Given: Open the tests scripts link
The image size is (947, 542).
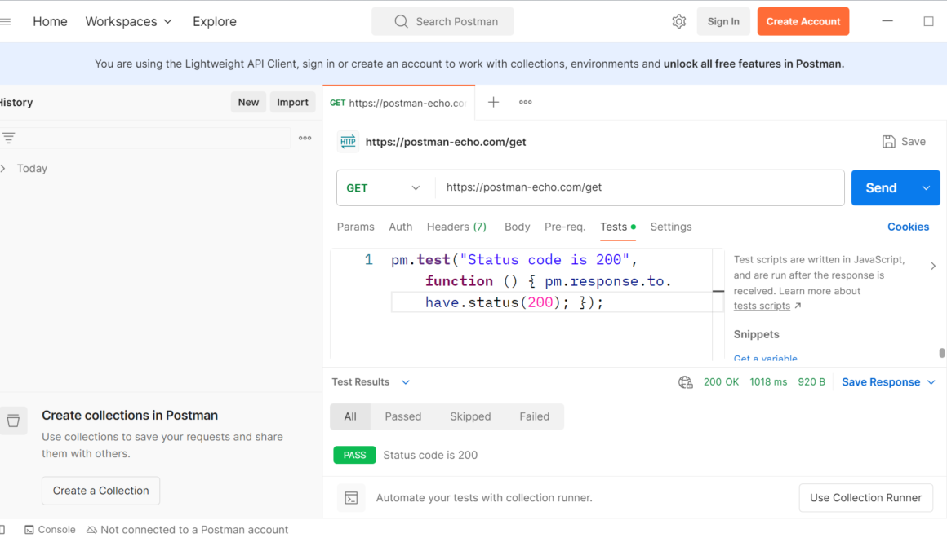Looking at the screenshot, I should click(762, 306).
